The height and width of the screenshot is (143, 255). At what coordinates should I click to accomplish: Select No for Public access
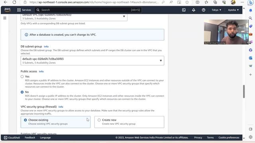(22, 92)
